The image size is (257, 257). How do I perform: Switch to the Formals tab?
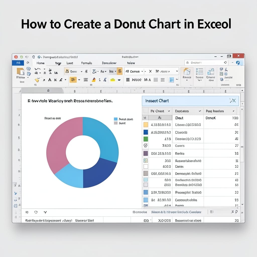[x=87, y=63]
